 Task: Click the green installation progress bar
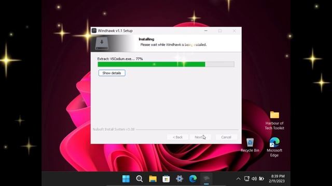(x=166, y=64)
